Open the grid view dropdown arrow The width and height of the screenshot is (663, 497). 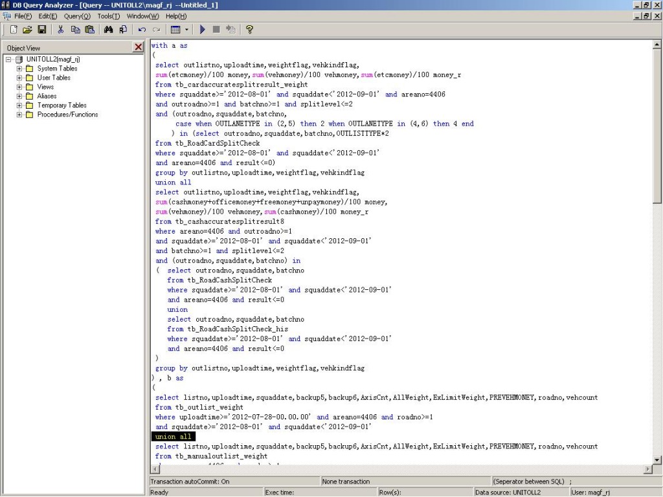coord(187,29)
